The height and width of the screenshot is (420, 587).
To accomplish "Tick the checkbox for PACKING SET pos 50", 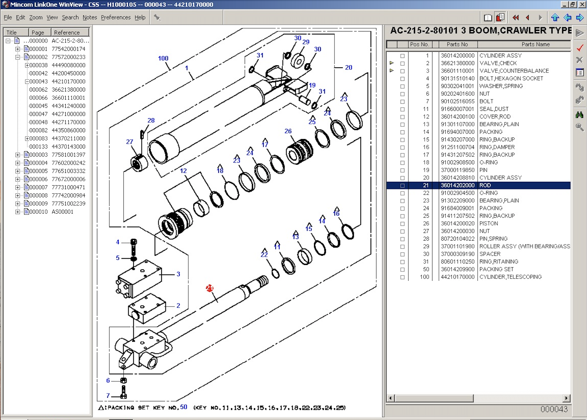I will [403, 269].
